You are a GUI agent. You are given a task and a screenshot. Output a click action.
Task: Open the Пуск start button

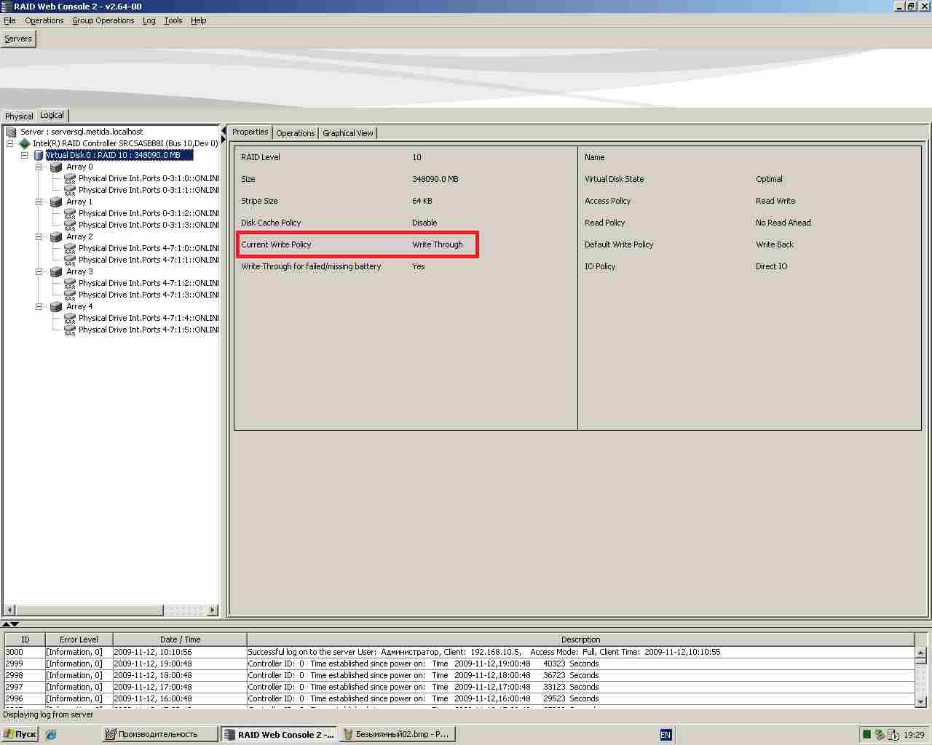pyautogui.click(x=20, y=734)
